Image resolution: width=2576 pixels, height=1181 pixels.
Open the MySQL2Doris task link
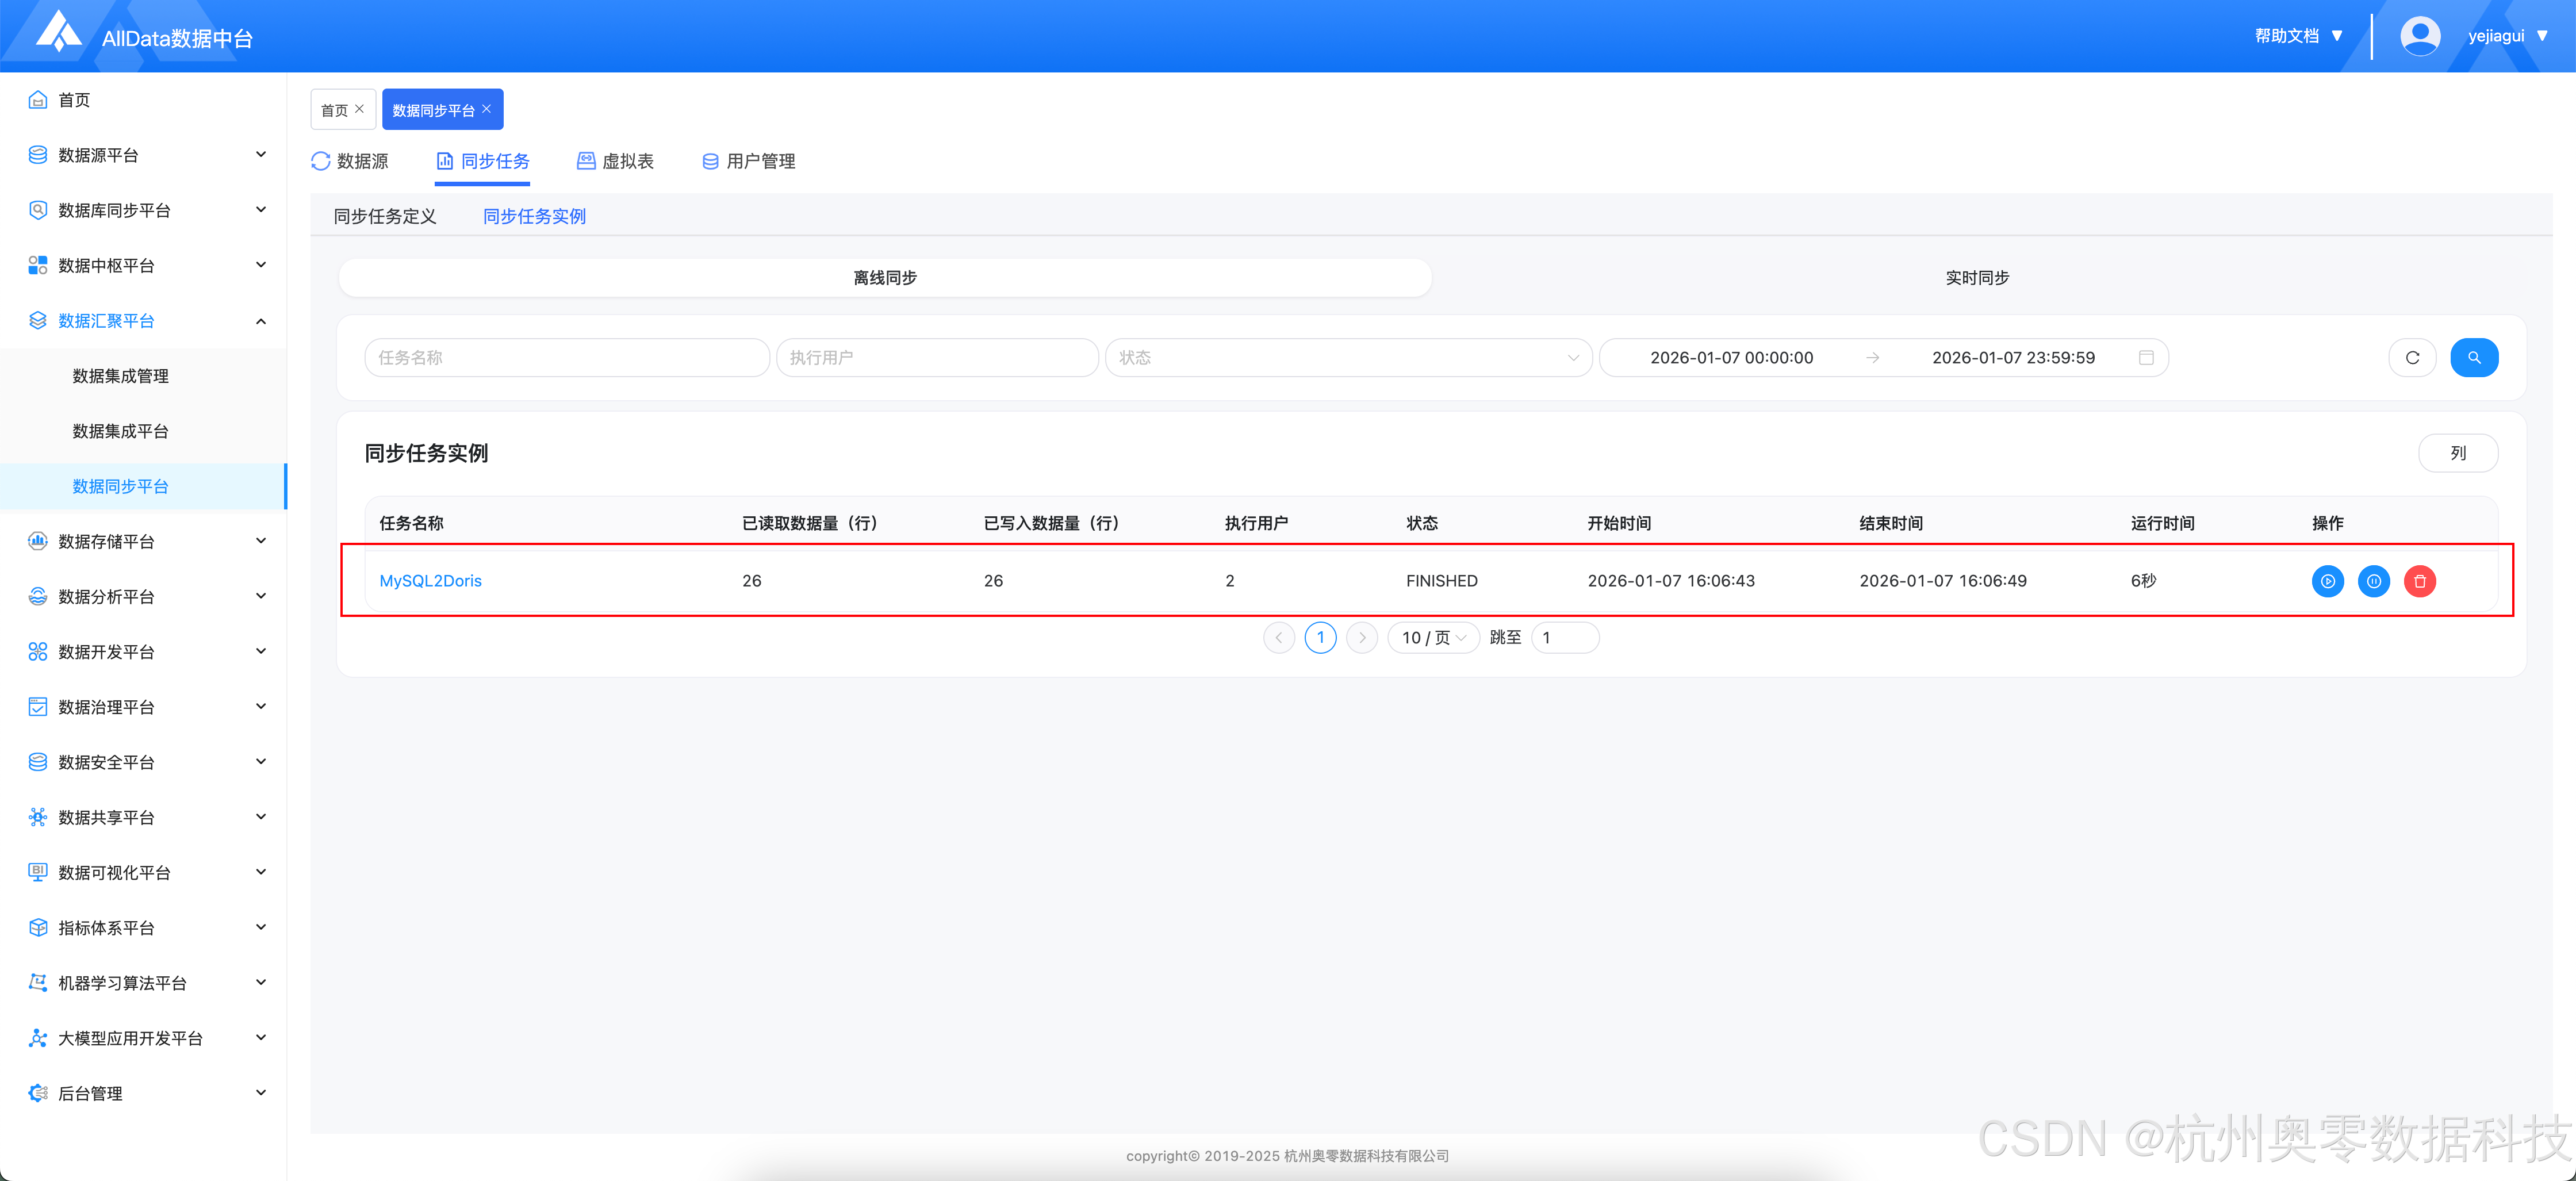430,581
